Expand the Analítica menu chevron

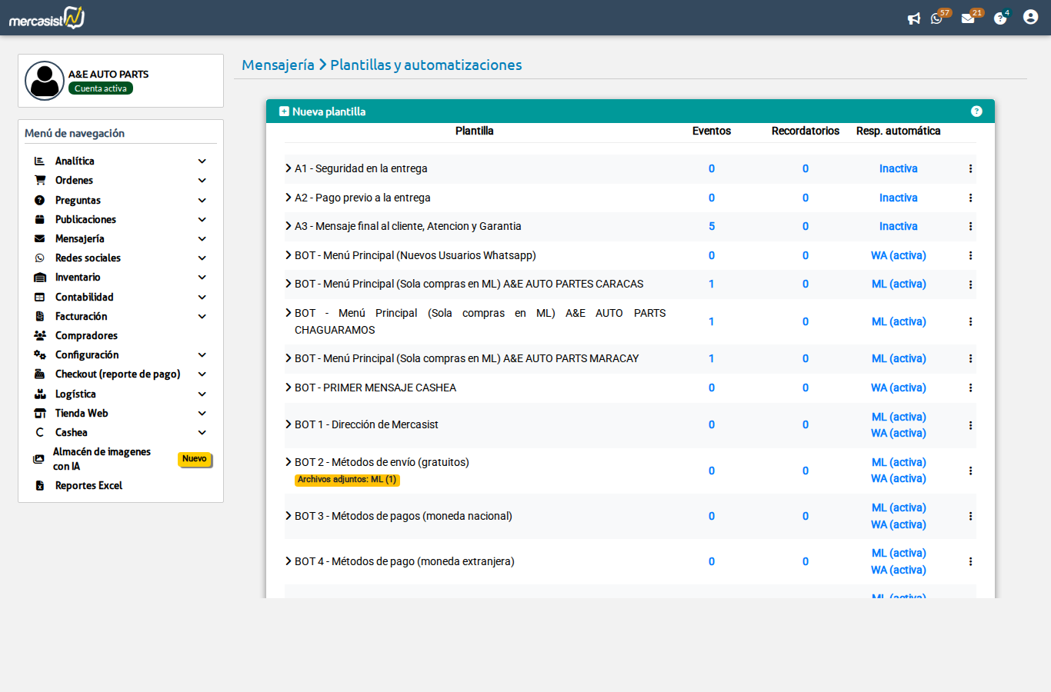point(202,161)
